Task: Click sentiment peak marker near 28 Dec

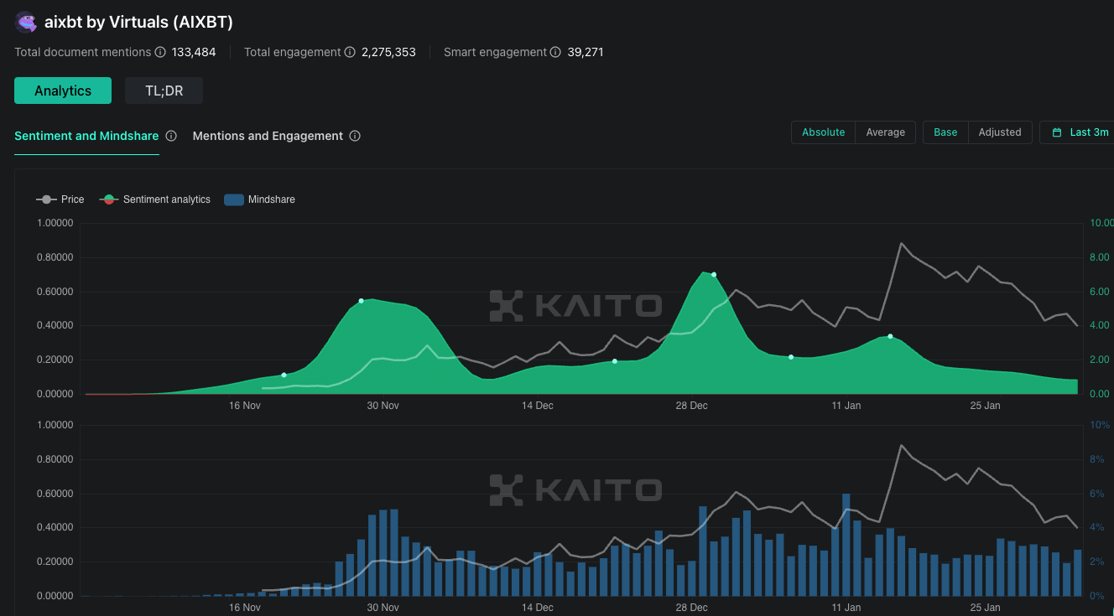Action: (x=714, y=274)
